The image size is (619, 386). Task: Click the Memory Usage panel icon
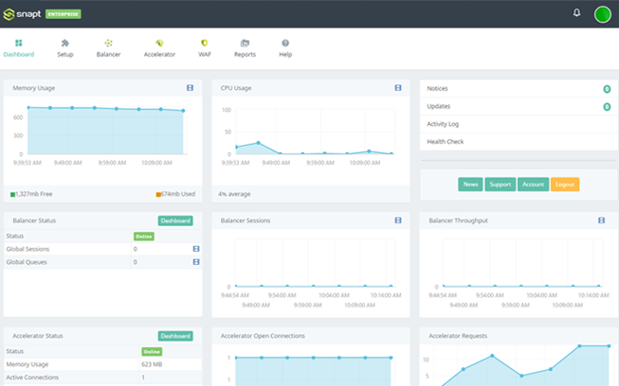pyautogui.click(x=190, y=88)
